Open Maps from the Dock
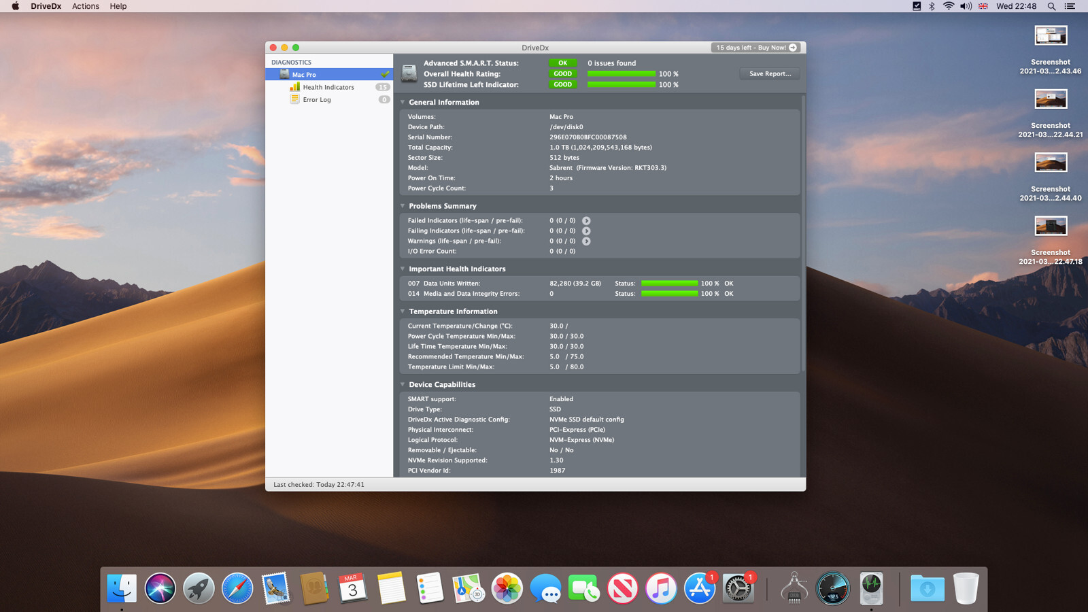The width and height of the screenshot is (1088, 612). [469, 588]
